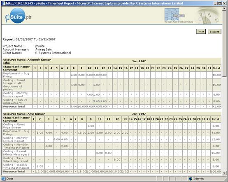228x182 pixels.
Task: Click 6.00 in Monthly Timesheet Report row
Action: click(49, 146)
